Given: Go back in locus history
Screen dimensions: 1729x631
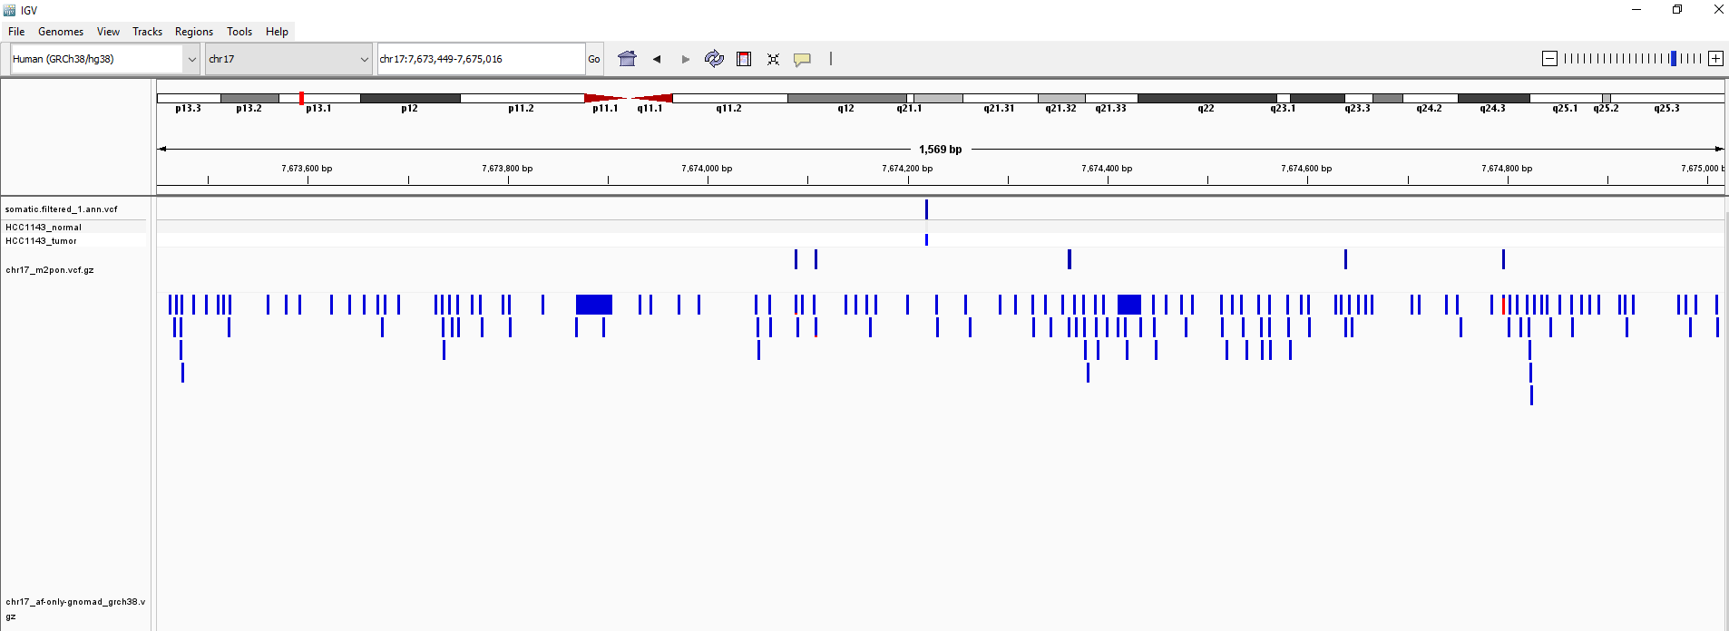Looking at the screenshot, I should [657, 59].
